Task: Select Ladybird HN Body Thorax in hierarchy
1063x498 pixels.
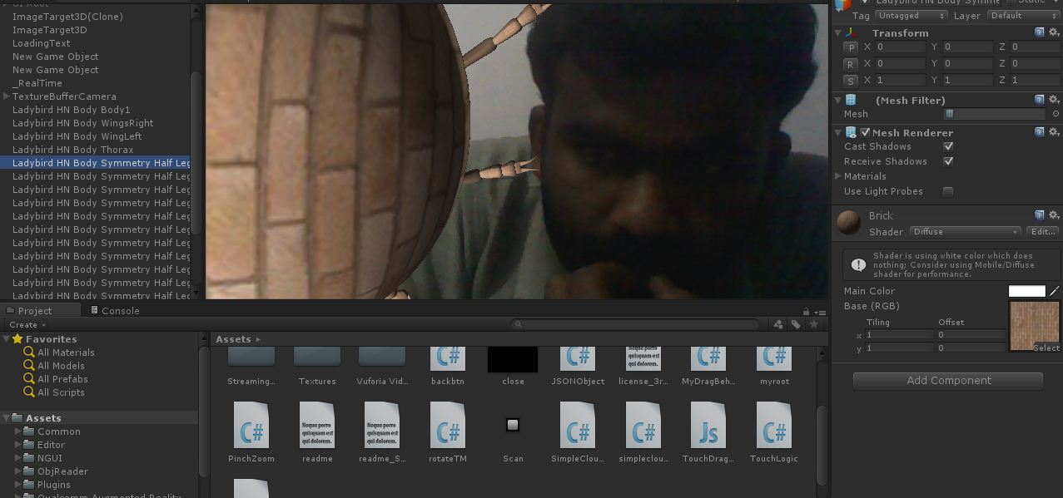Action: tap(72, 150)
